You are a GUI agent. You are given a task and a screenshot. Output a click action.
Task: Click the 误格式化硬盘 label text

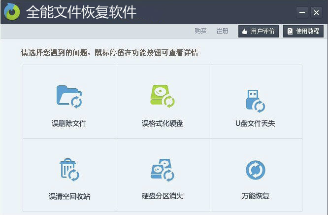pos(163,123)
